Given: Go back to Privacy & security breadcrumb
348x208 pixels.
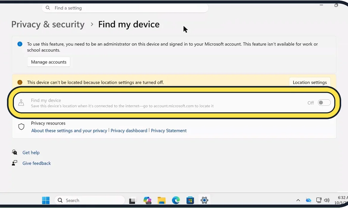Looking at the screenshot, I should click(x=48, y=24).
